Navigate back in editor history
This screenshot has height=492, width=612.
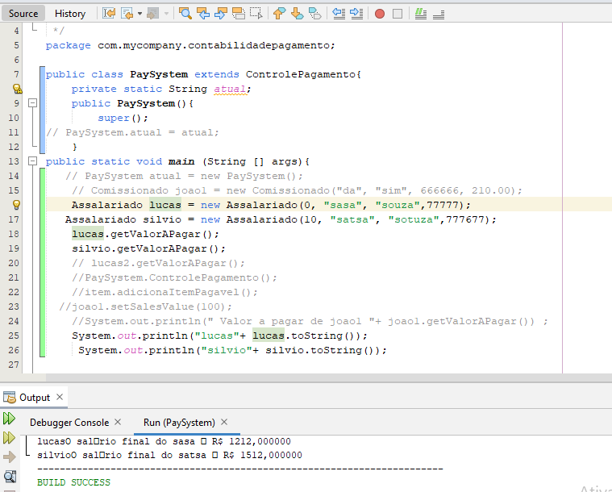pyautogui.click(x=127, y=14)
